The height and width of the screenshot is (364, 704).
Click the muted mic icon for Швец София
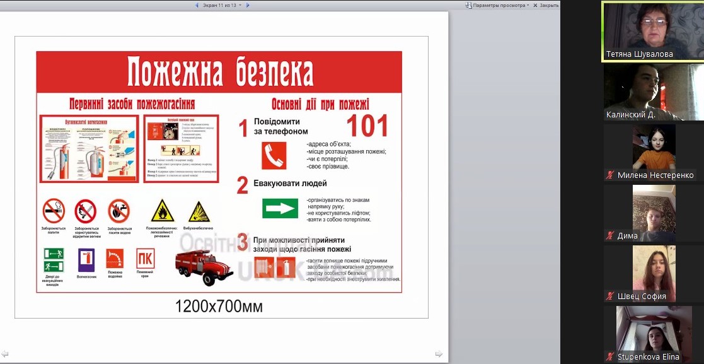[x=610, y=296]
